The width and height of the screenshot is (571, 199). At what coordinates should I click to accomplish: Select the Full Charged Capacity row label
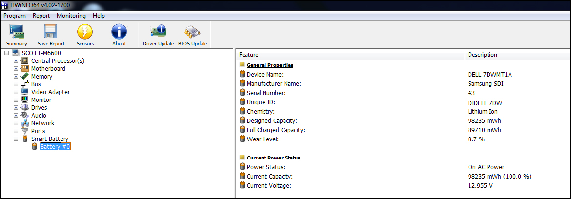[276, 130]
